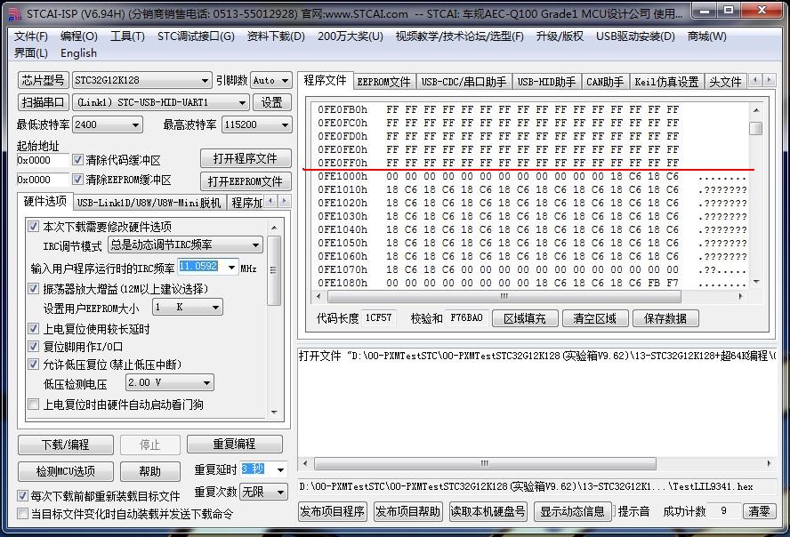Click hex view vertical scrollbar thumb
The width and height of the screenshot is (790, 537).
755,128
